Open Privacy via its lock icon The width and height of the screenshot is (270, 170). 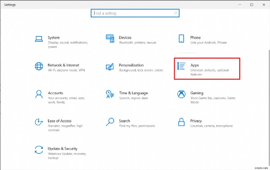coord(181,122)
